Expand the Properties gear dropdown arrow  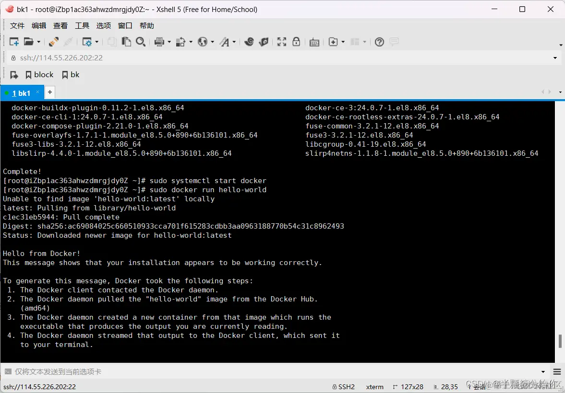[97, 42]
